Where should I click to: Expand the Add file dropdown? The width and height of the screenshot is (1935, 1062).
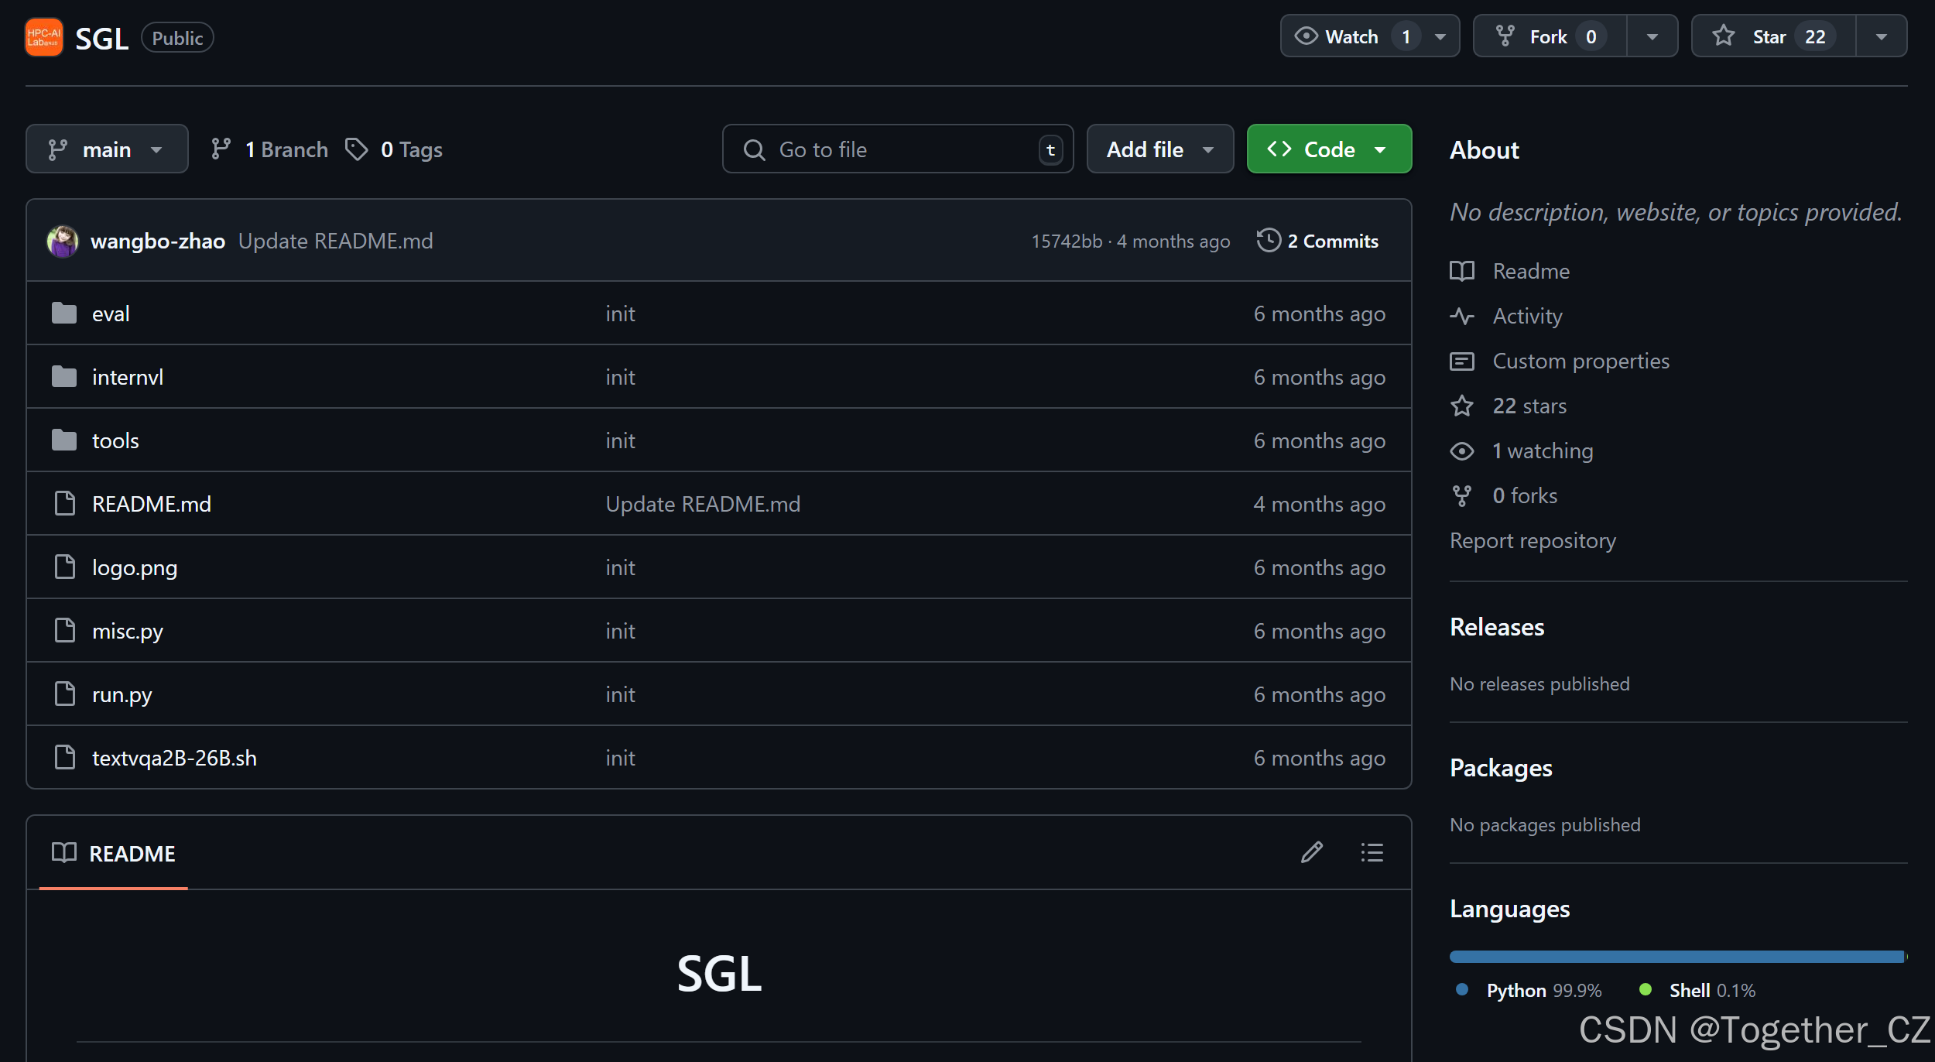[1159, 149]
